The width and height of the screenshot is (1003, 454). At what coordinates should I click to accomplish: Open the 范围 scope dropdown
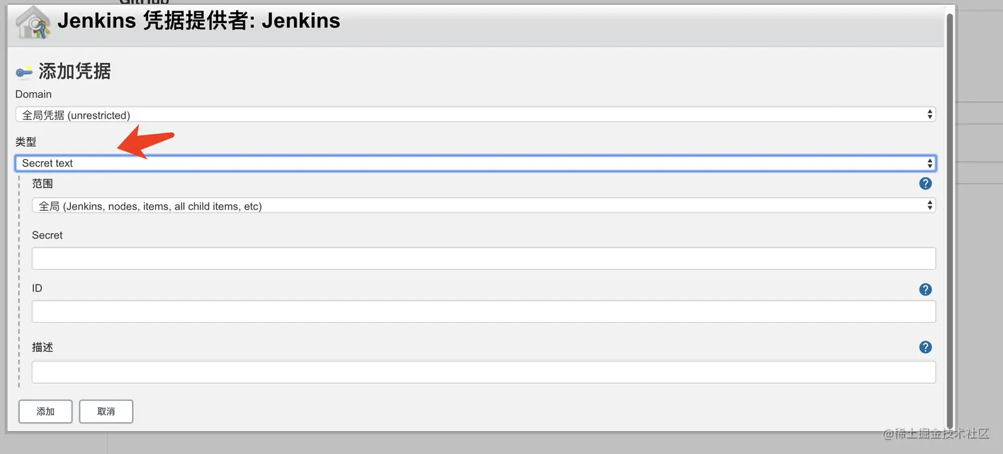pos(483,206)
